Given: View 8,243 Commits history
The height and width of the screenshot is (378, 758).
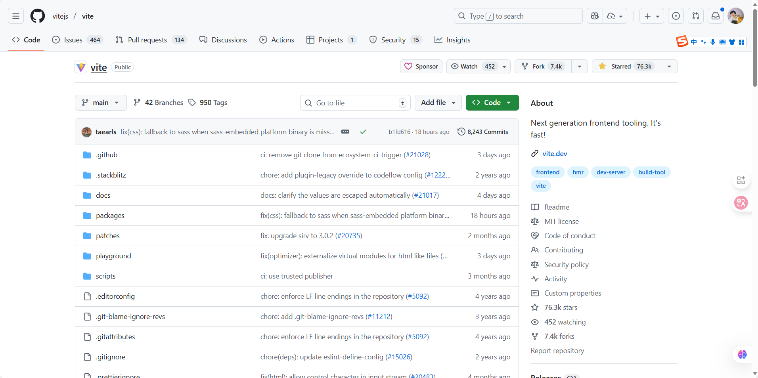Looking at the screenshot, I should pyautogui.click(x=483, y=132).
